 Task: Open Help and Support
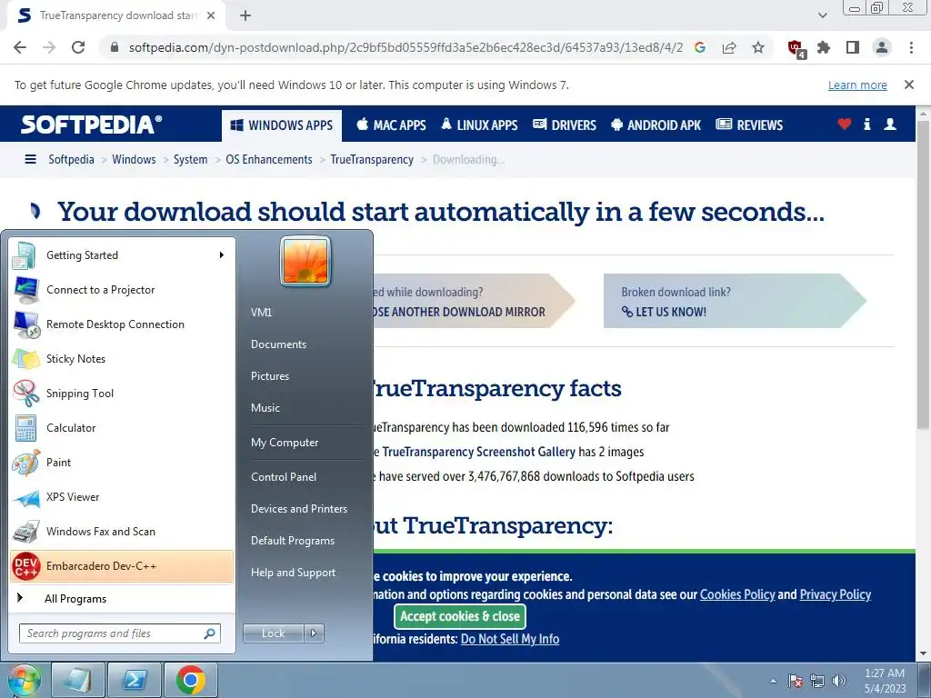(293, 573)
